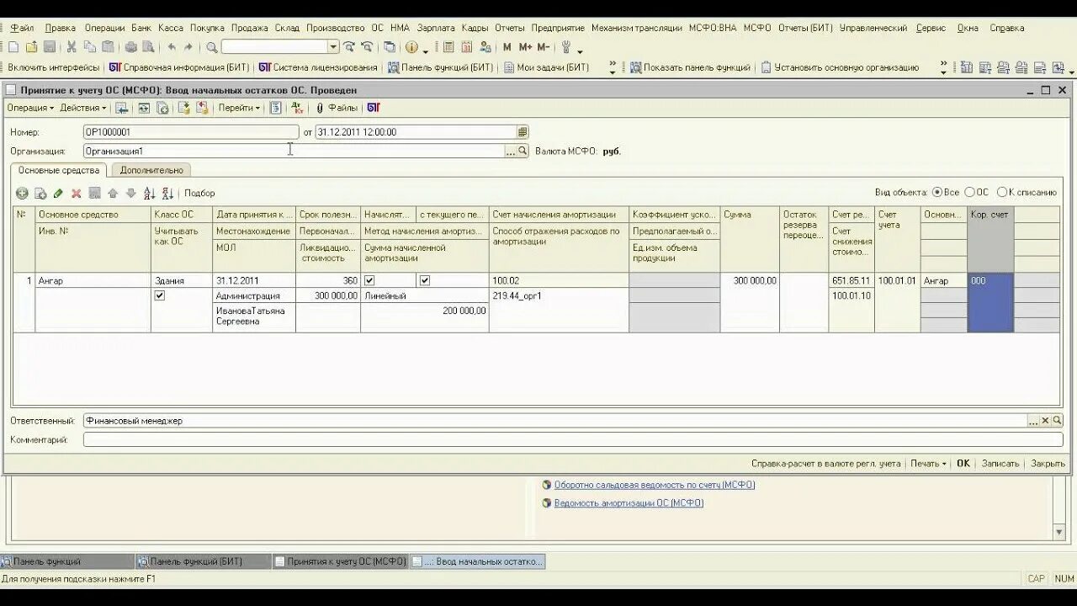
Task: Click the New document icon in main toolbar
Action: point(14,47)
